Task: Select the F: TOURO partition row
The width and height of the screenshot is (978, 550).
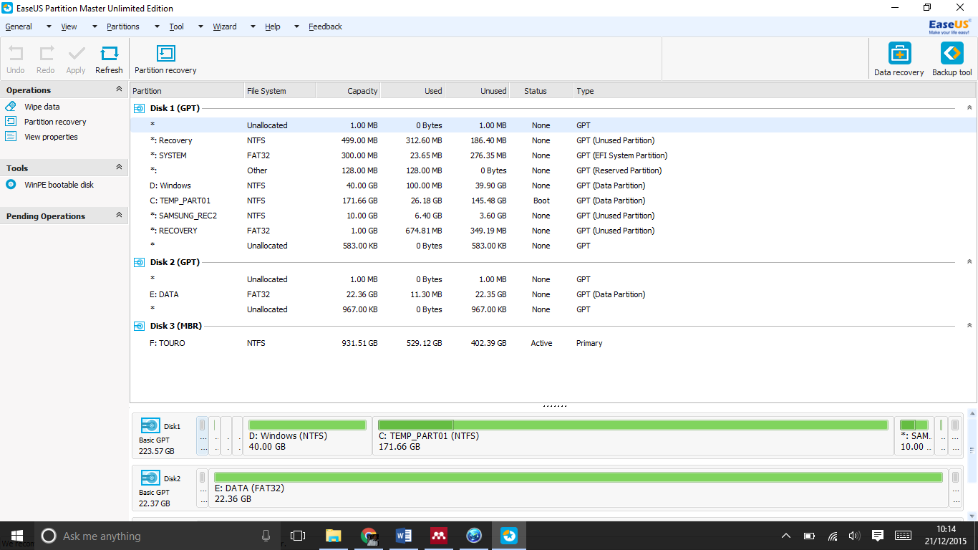Action: click(553, 343)
